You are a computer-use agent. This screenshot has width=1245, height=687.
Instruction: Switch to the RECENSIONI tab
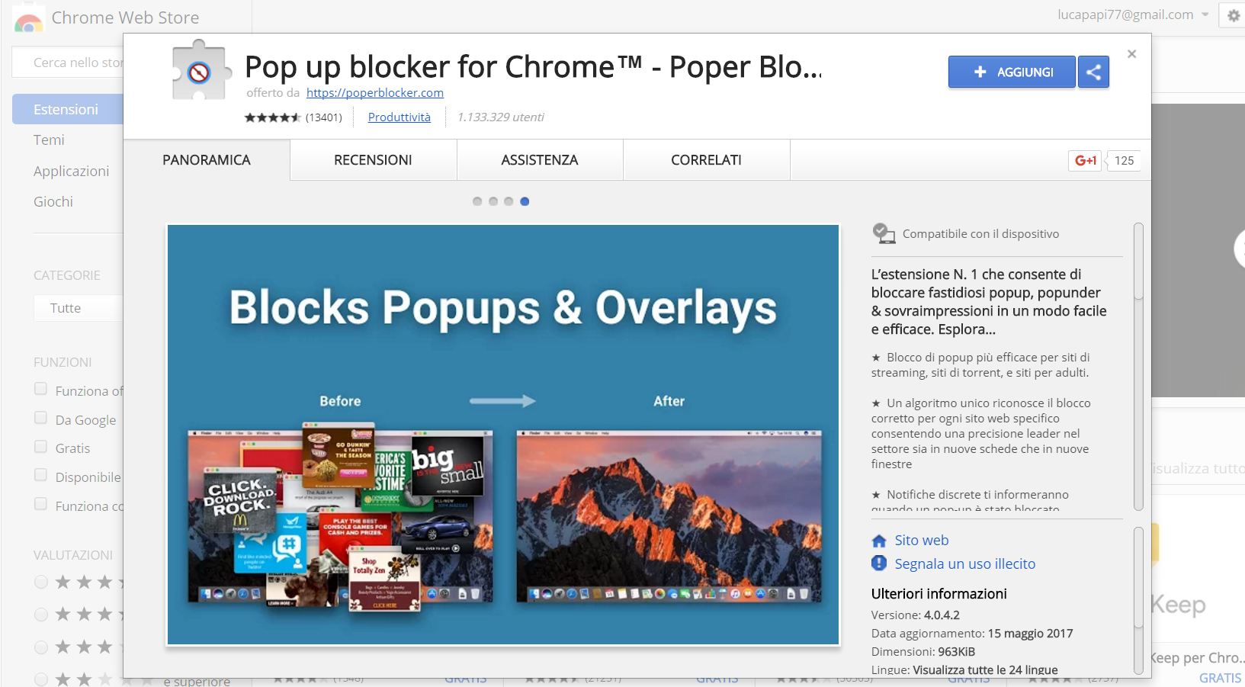[373, 160]
